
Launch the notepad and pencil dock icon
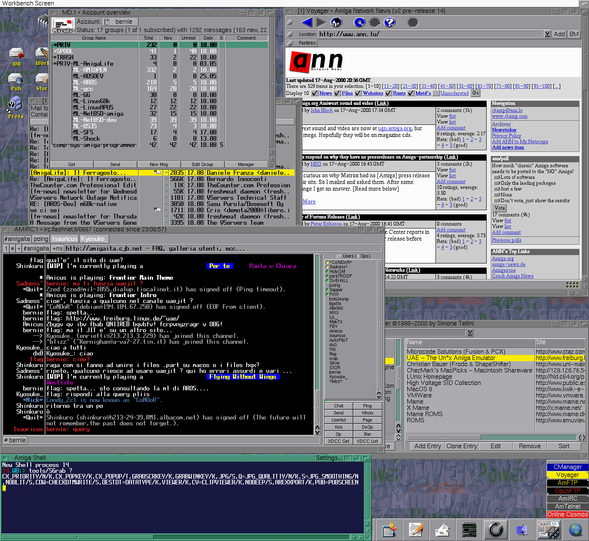coord(416,530)
